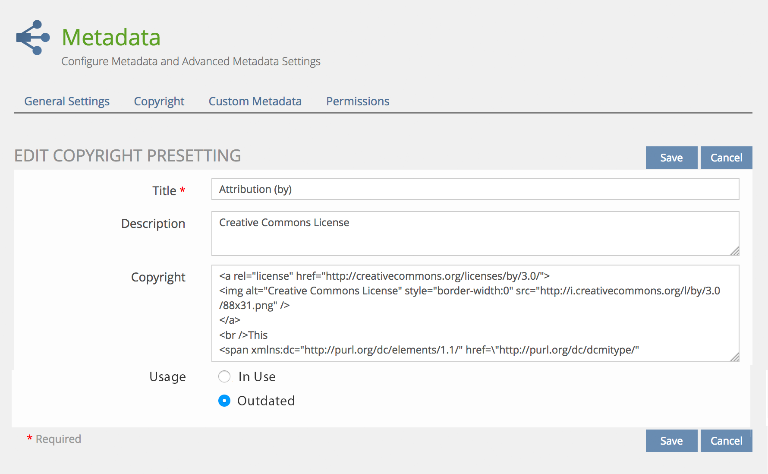Open the Permissions tab
Screen dimensions: 768x474
[x=358, y=101]
